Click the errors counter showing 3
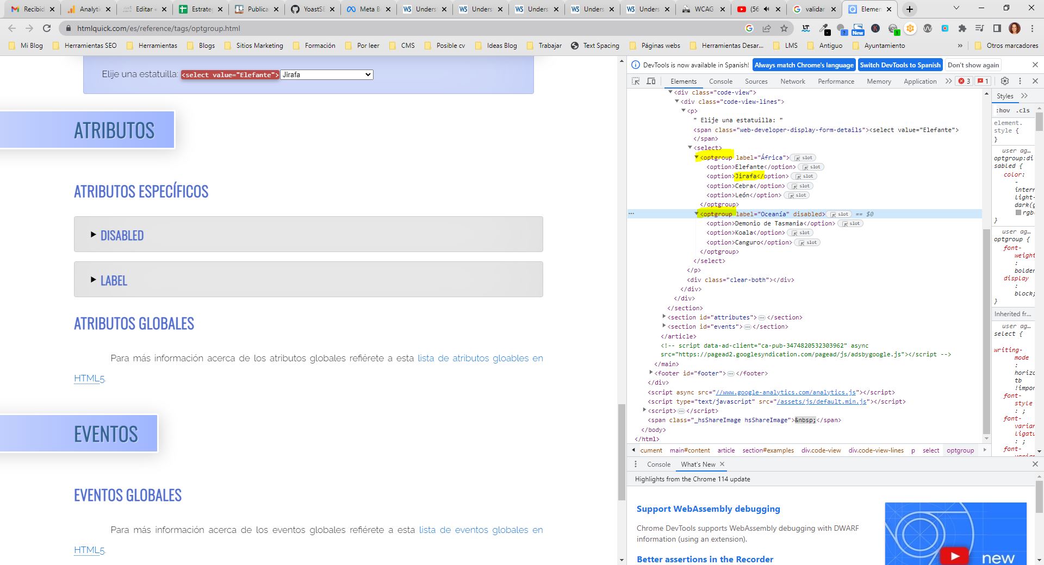This screenshot has height=565, width=1044. (x=965, y=81)
